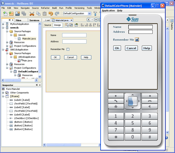Screen dimensions: 175x153
Task: Open the Navigate menu
Action: pyautogui.click(x=25, y=8)
